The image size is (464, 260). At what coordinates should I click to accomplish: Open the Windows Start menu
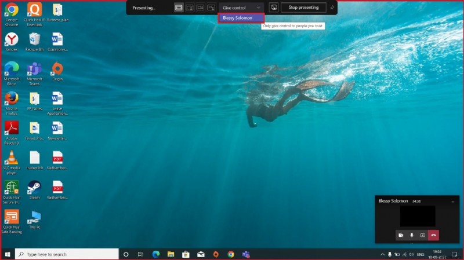point(8,254)
